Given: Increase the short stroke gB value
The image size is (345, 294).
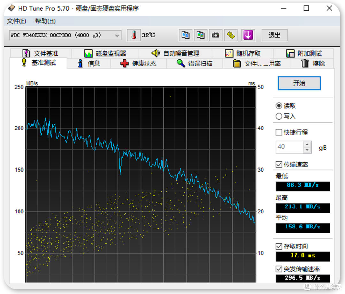Looking at the screenshot, I should click(307, 144).
